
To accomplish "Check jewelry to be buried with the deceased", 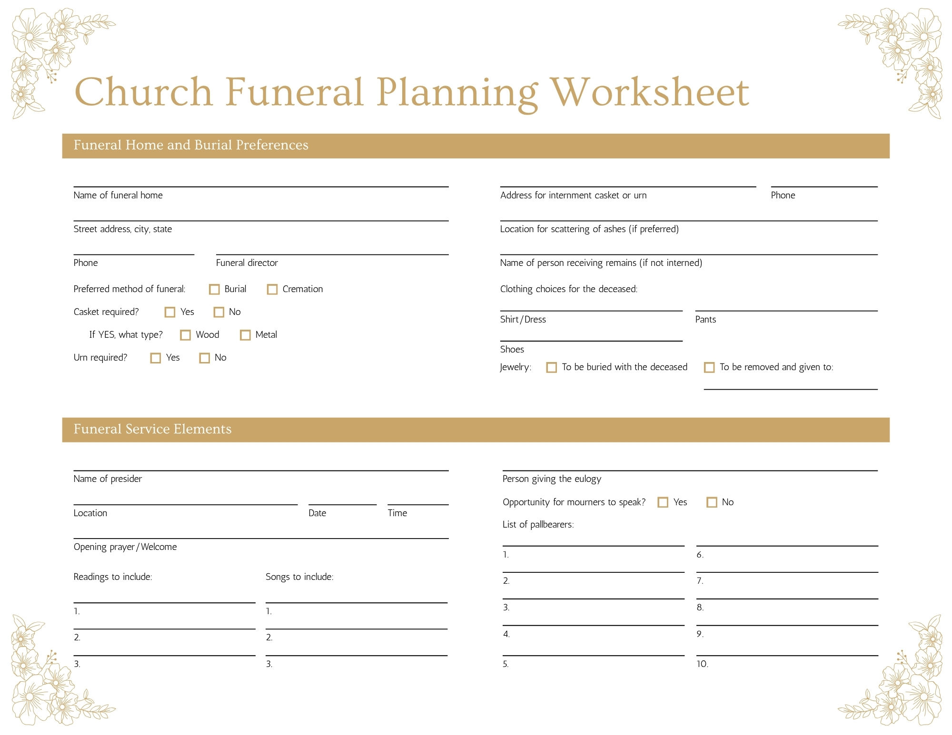I will [551, 367].
